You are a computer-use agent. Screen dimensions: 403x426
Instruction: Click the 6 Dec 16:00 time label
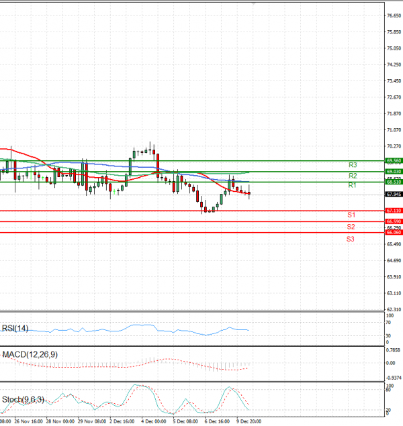[217, 421]
